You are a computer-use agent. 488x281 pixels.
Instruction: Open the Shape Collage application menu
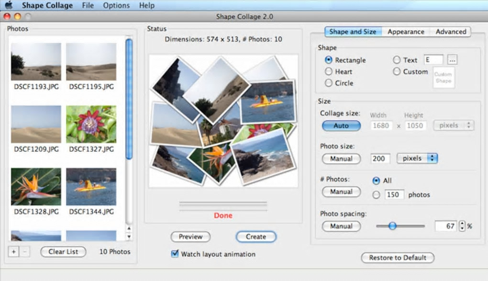pyautogui.click(x=47, y=5)
